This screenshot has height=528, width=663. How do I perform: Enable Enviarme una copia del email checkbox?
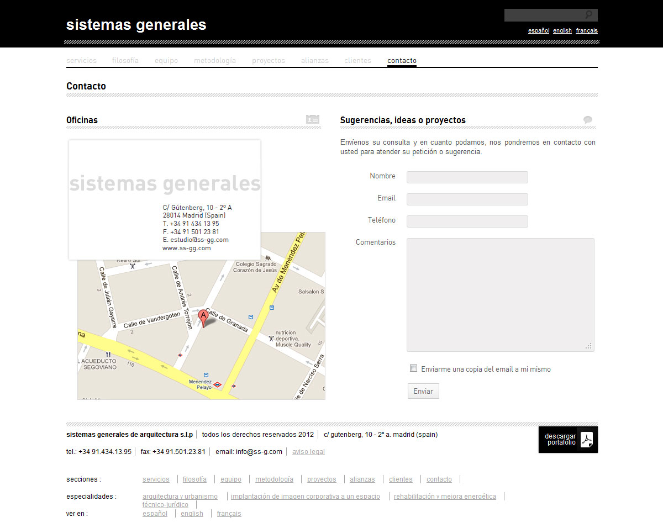point(413,368)
